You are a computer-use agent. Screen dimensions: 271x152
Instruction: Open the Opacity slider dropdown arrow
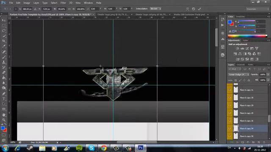[x=268, y=74]
